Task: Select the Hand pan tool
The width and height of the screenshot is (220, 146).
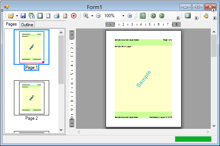Action: [x=206, y=16]
